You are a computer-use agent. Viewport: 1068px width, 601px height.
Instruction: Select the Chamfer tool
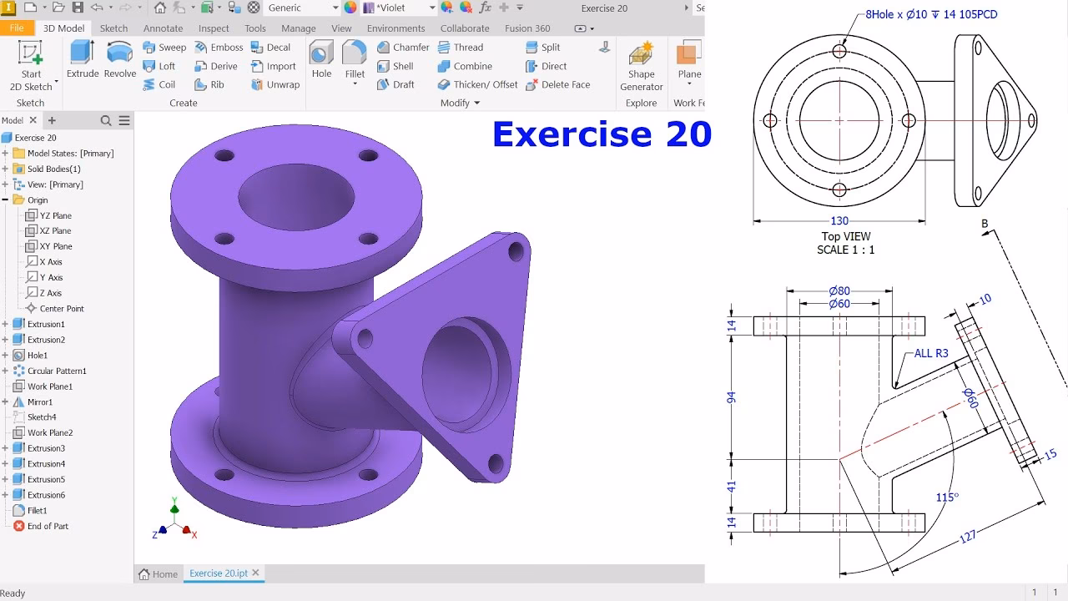point(403,47)
